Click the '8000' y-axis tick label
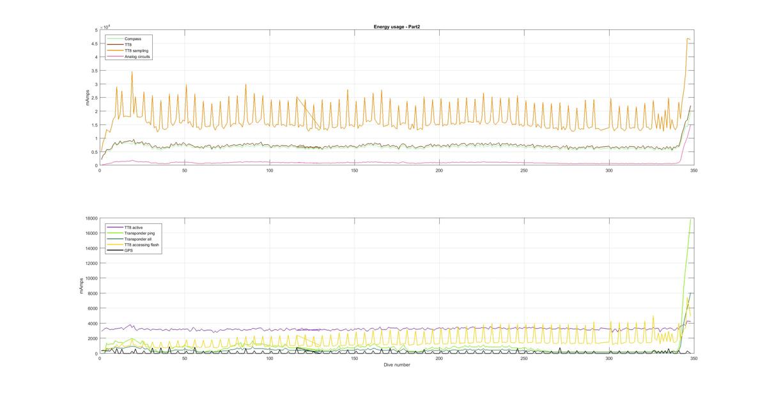 pos(92,294)
